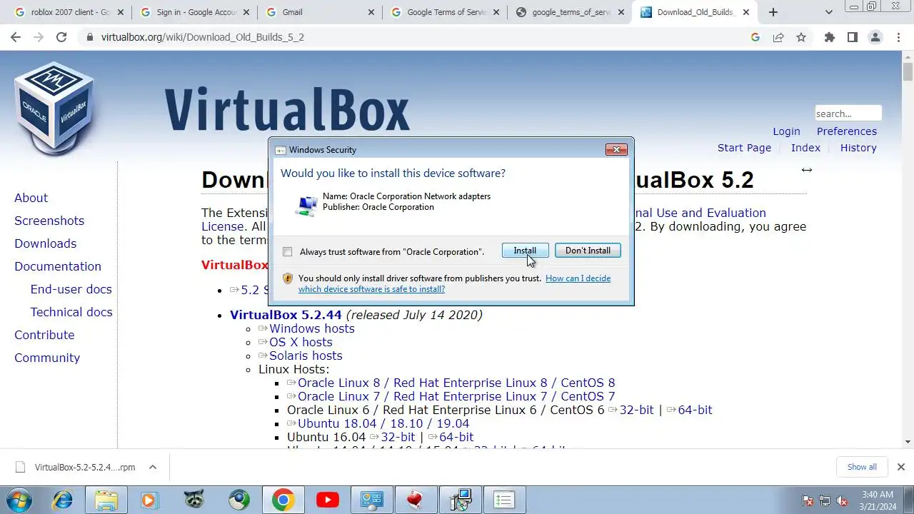This screenshot has width=914, height=514.
Task: Open Documentation in sidebar
Action: (x=58, y=266)
